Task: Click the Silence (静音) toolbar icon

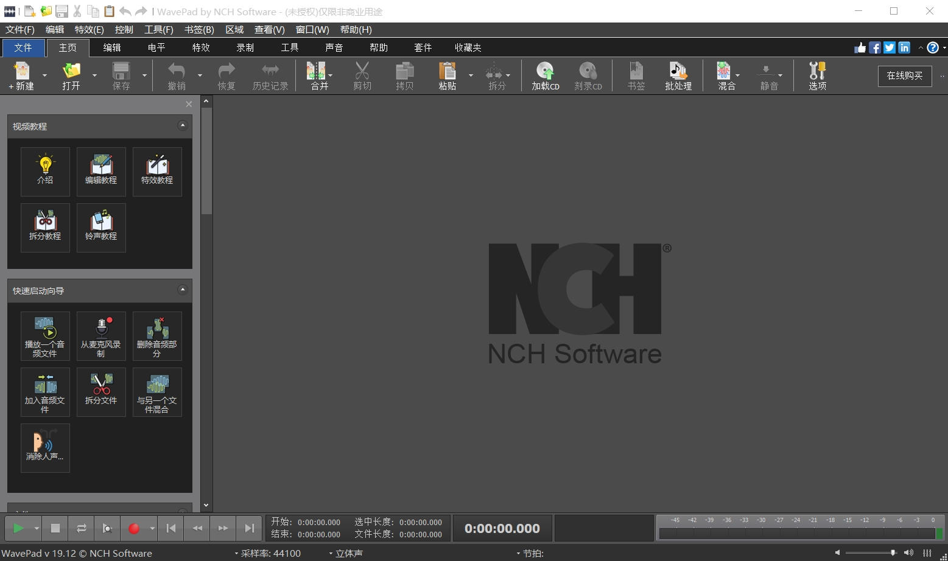Action: (767, 75)
